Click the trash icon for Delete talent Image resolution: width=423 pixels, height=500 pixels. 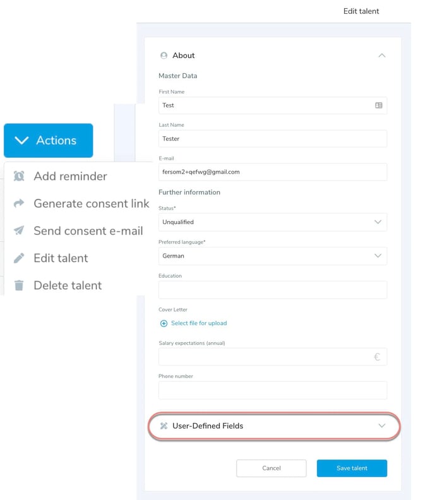pos(19,285)
